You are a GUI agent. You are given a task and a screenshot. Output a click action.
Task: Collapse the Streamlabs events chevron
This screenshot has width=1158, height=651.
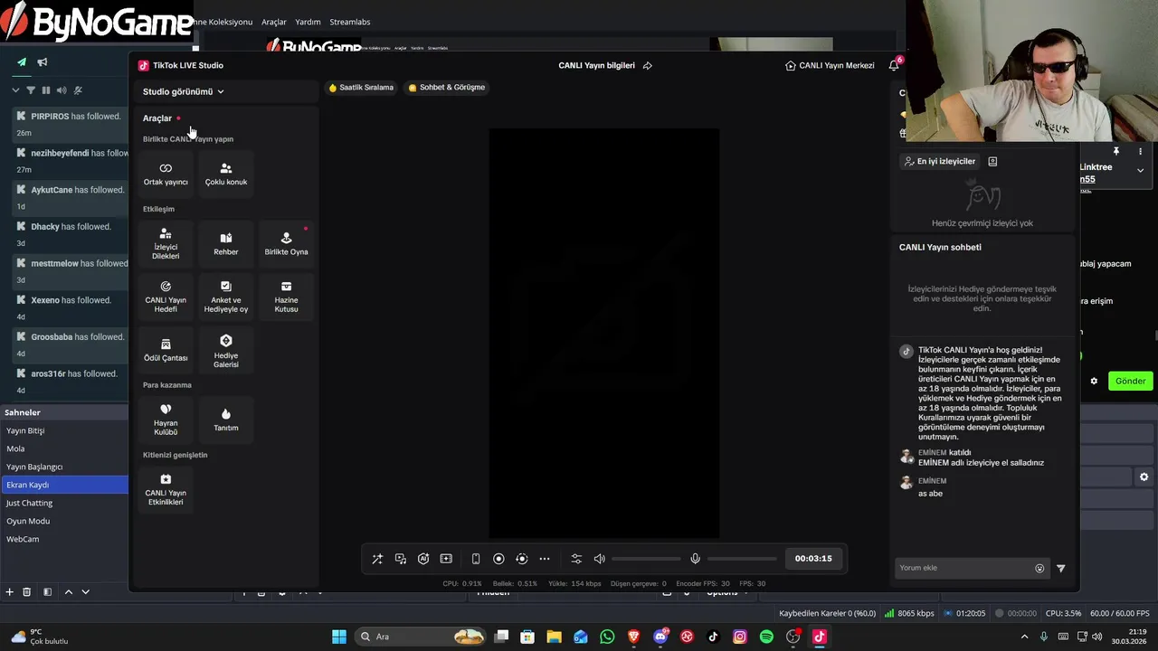point(15,90)
